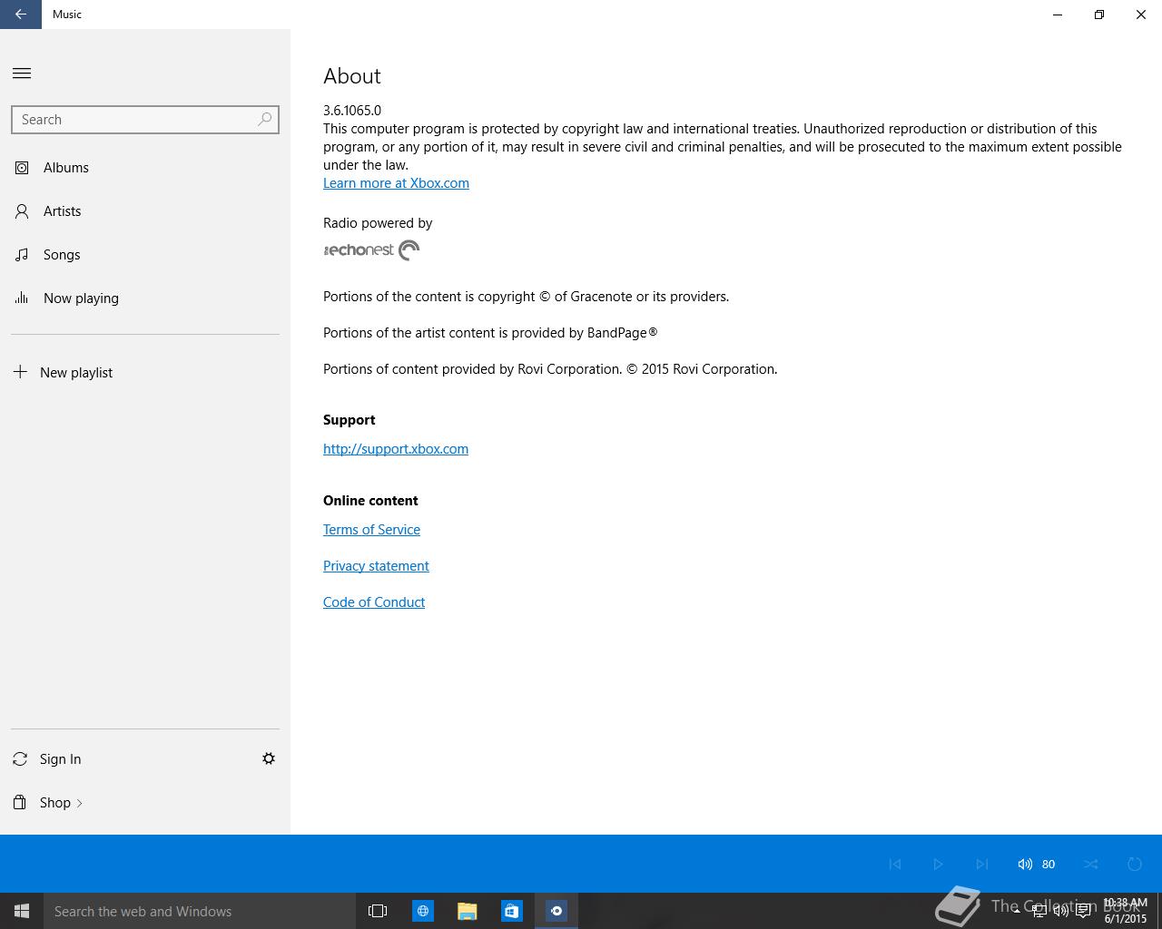
Task: Minimize the Music window
Action: click(x=1058, y=15)
